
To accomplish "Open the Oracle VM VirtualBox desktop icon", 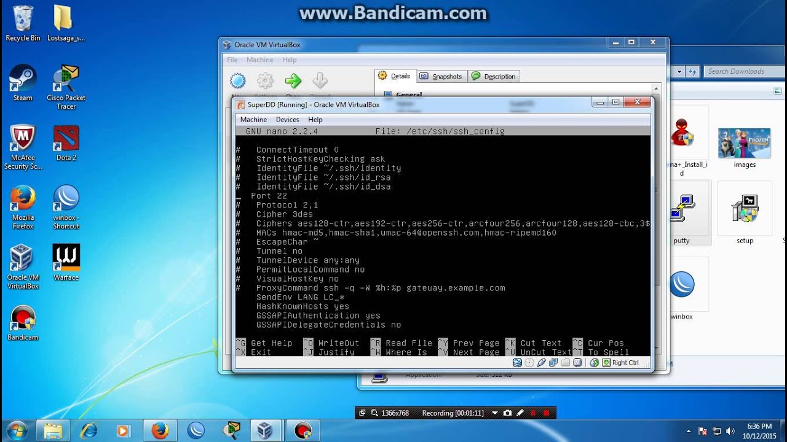I will tap(23, 267).
